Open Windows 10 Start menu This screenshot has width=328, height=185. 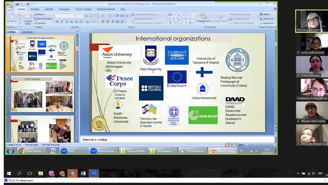pyautogui.click(x=9, y=173)
